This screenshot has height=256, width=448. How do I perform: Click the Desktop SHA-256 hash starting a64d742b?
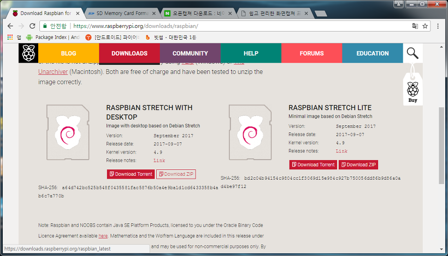tap(128, 192)
